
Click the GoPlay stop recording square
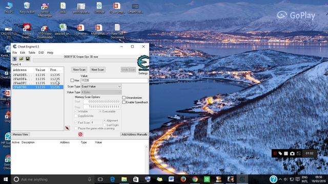click(x=286, y=153)
